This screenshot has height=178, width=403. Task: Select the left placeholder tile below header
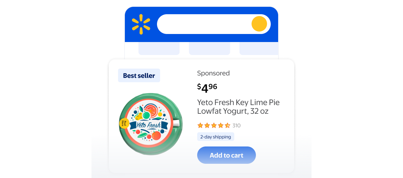click(159, 49)
